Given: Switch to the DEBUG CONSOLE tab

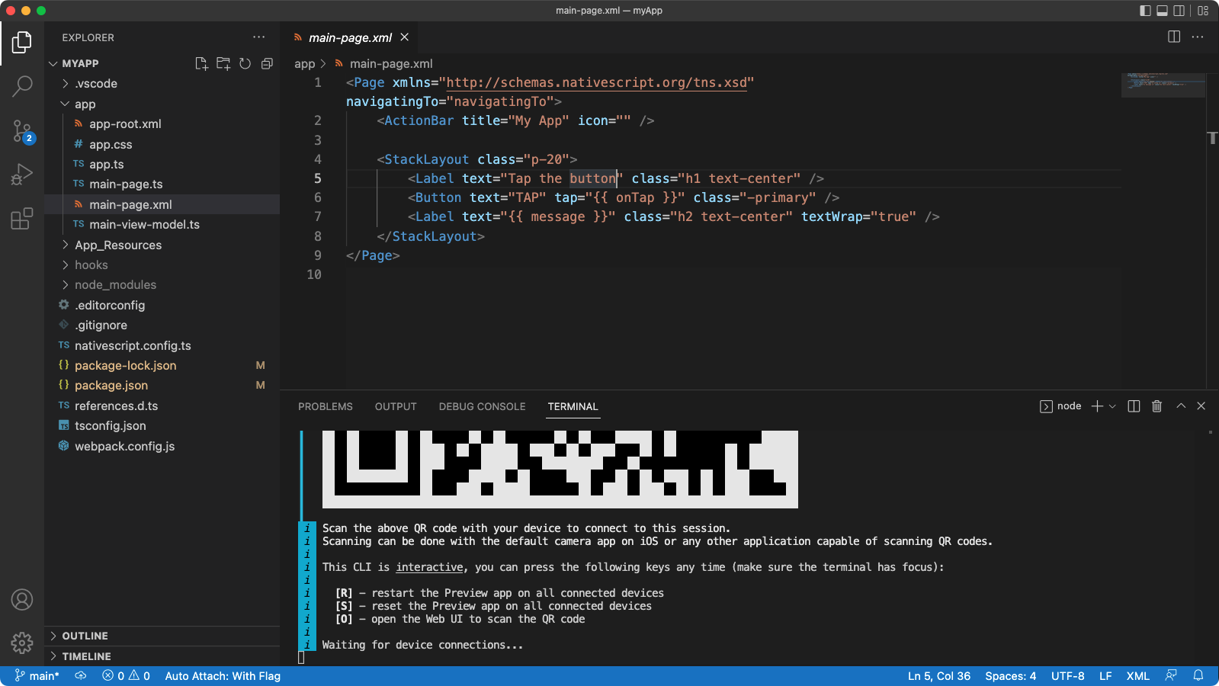Looking at the screenshot, I should pos(482,406).
